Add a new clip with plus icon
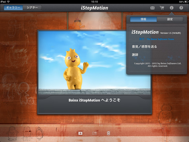Viewport: 189px width, 142px height. pos(80,133)
